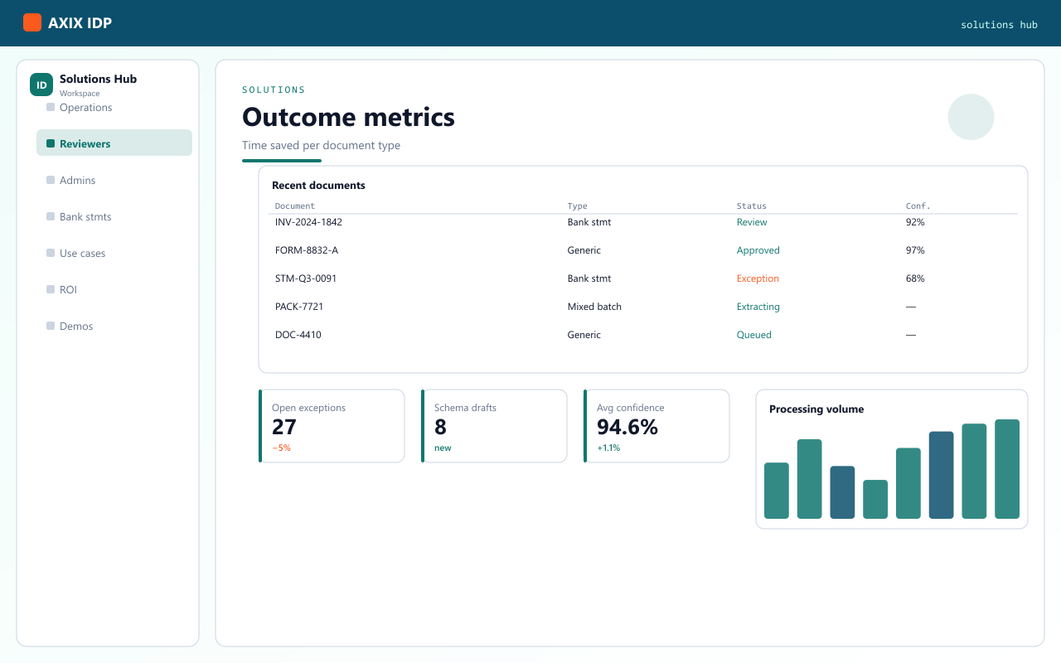Open document FORM-8832-A
The image size is (1061, 663).
[x=307, y=250]
